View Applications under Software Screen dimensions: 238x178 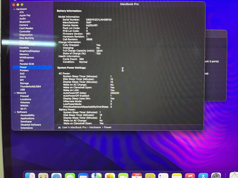pos(27,118)
